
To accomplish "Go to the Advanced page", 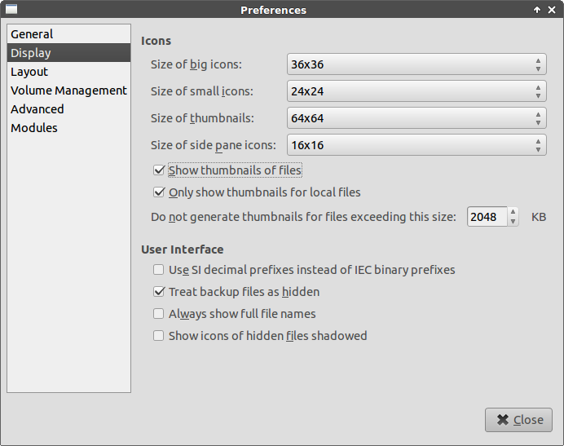I will pyautogui.click(x=68, y=109).
